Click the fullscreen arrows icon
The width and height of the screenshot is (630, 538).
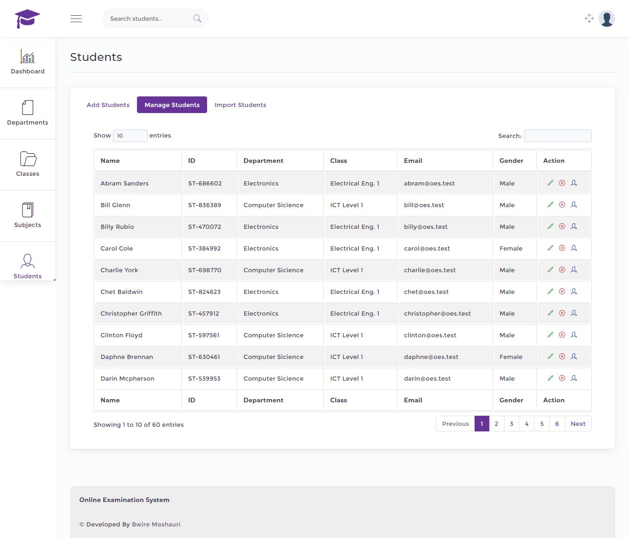(589, 18)
